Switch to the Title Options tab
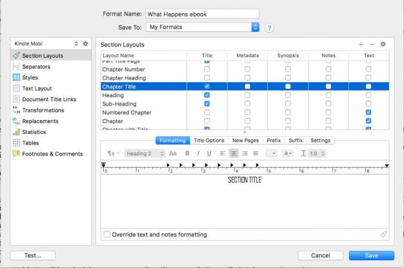Viewport: 404px width, 268px height. pos(209,141)
